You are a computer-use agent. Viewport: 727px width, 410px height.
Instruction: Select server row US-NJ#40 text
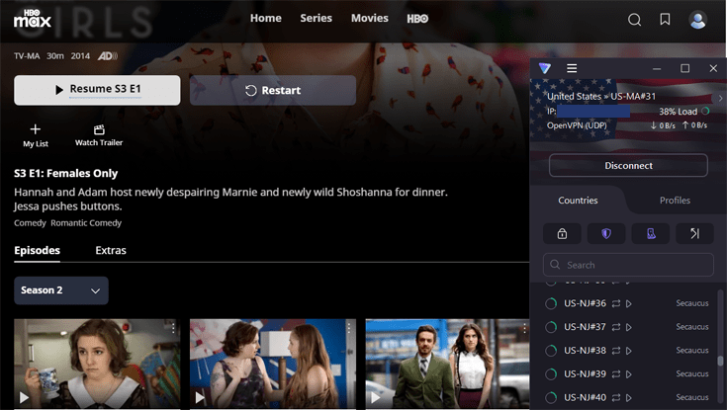tap(585, 397)
